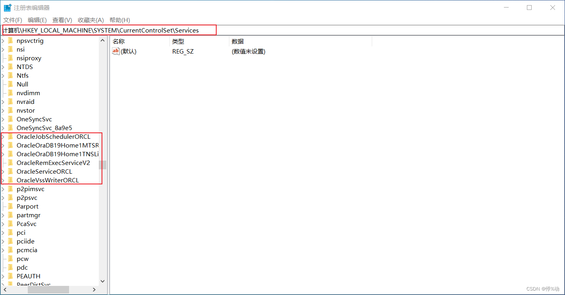565x295 pixels.
Task: Click tree vertical scrollbar down arrow
Action: [102, 281]
